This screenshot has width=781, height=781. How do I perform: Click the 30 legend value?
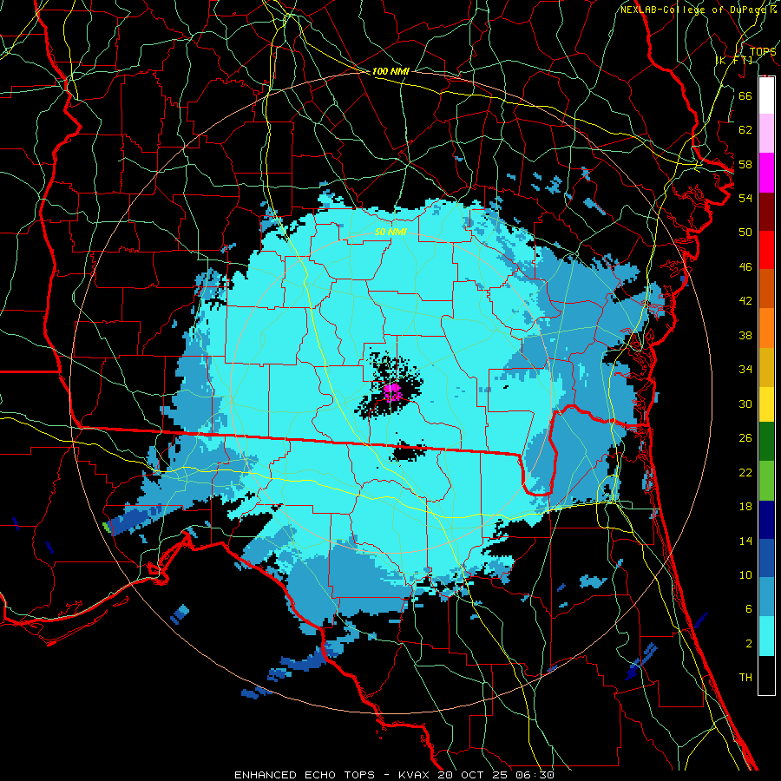tap(745, 404)
